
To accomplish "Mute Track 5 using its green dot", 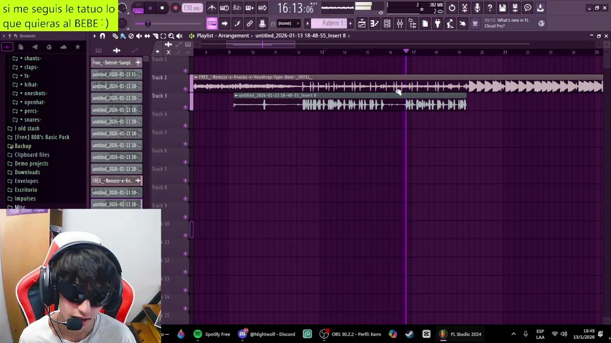I will [185, 144].
